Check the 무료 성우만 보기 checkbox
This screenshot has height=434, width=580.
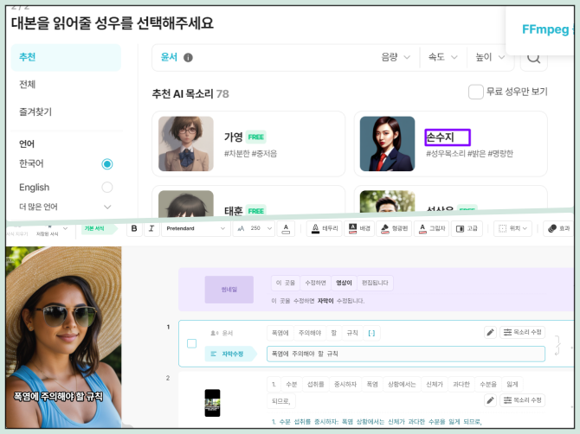click(x=476, y=92)
